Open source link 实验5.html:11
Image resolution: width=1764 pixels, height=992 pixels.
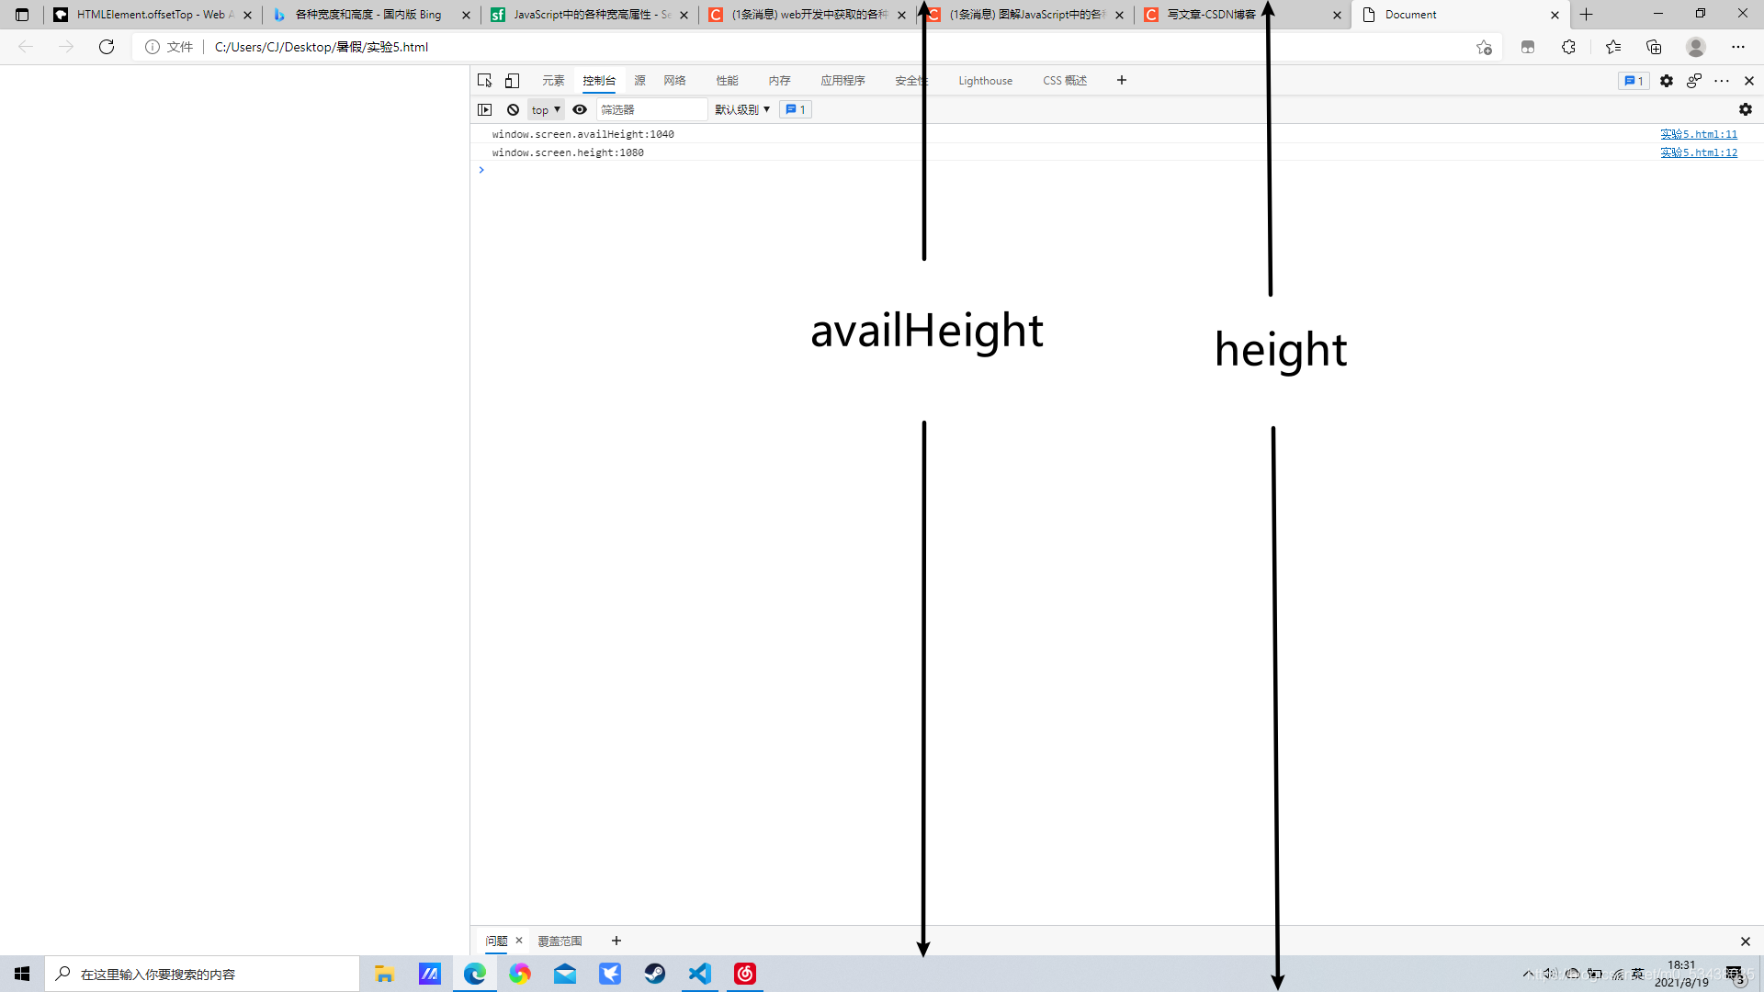pos(1698,134)
